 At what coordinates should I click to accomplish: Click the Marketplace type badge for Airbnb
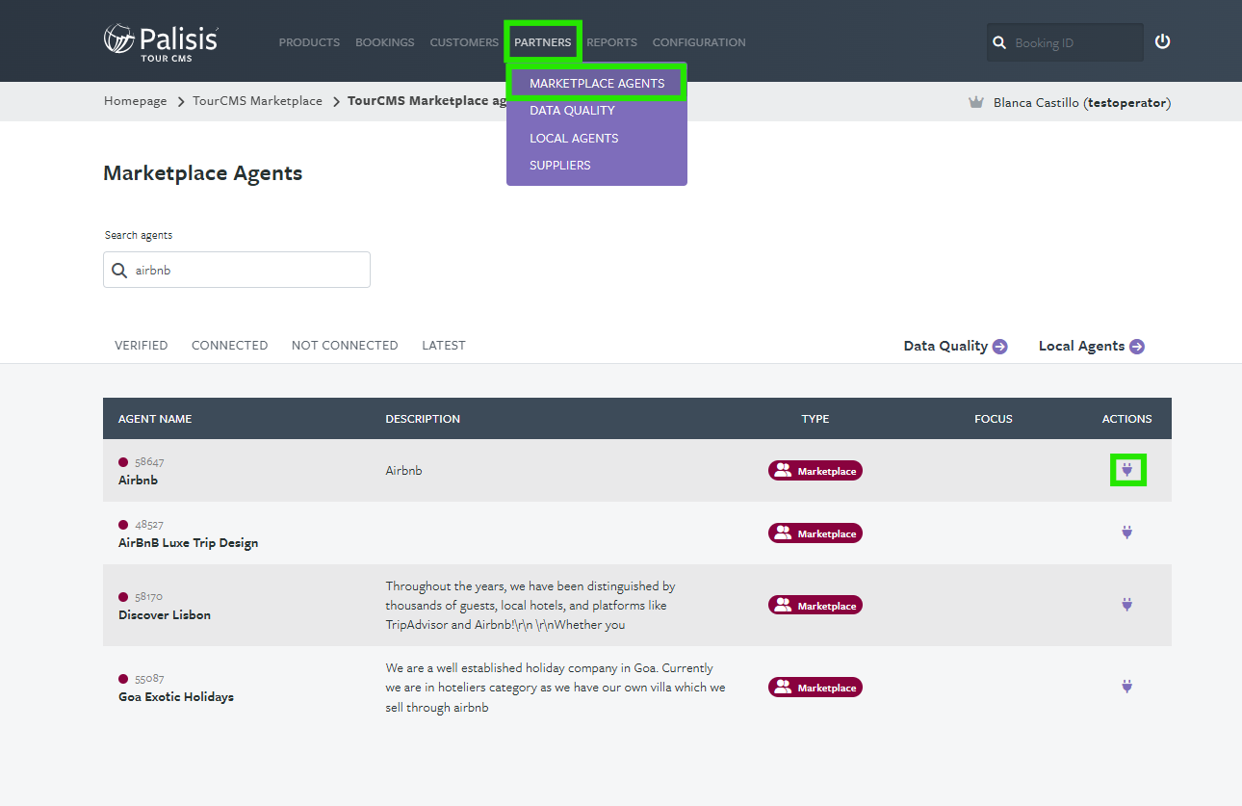point(815,471)
